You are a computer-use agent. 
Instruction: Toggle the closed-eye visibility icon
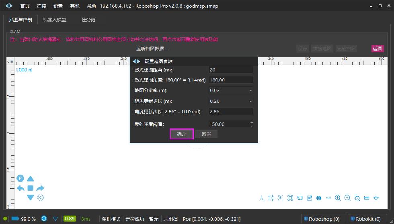click(328, 198)
